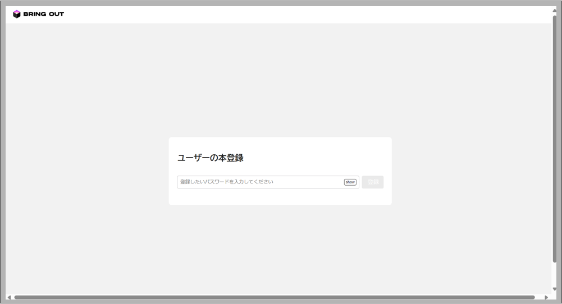Click the ユーザーの本登録 heading

point(211,158)
